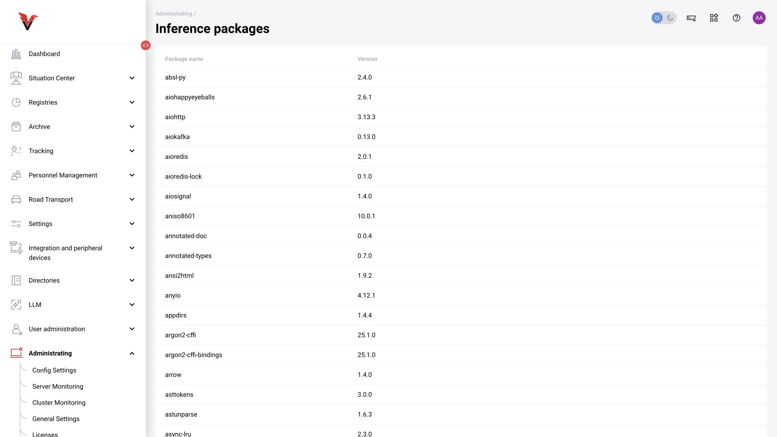Image resolution: width=777 pixels, height=437 pixels.
Task: Click the astunparse package row
Action: [461, 414]
